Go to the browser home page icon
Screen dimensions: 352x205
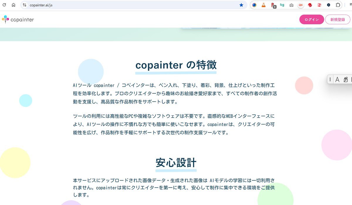click(13, 5)
